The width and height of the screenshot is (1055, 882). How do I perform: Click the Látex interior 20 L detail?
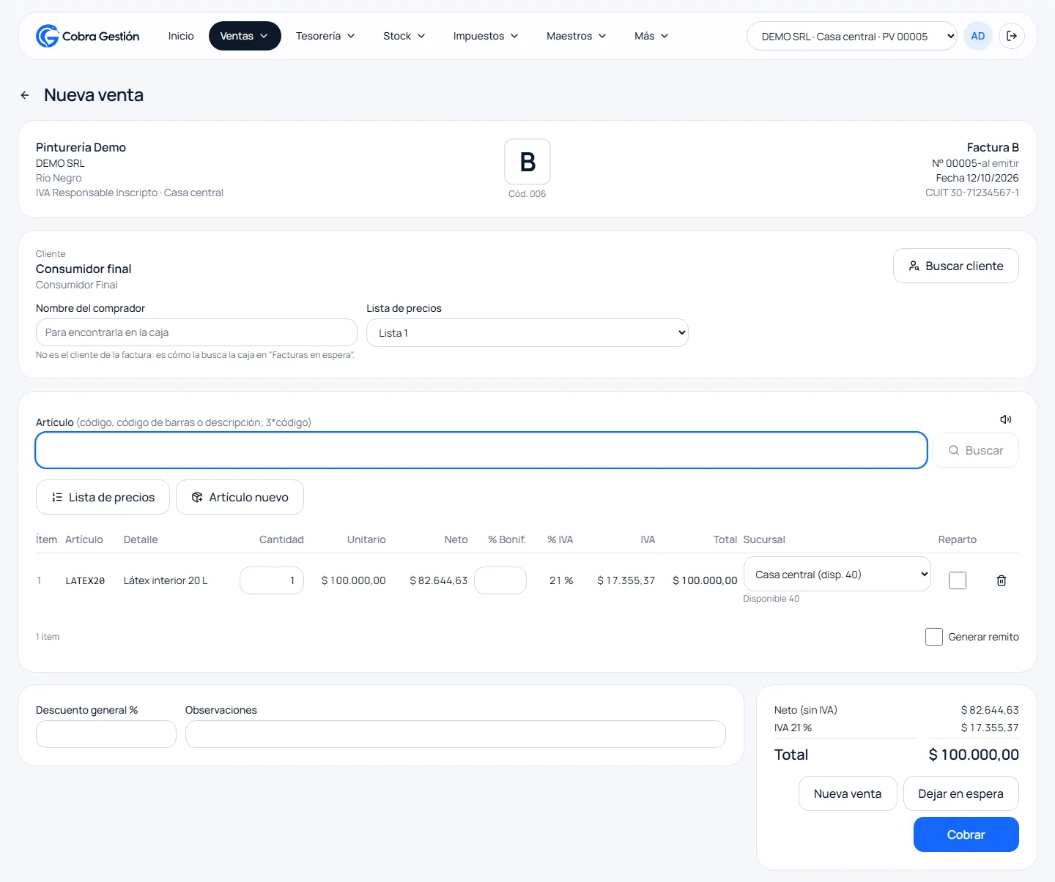click(x=166, y=580)
